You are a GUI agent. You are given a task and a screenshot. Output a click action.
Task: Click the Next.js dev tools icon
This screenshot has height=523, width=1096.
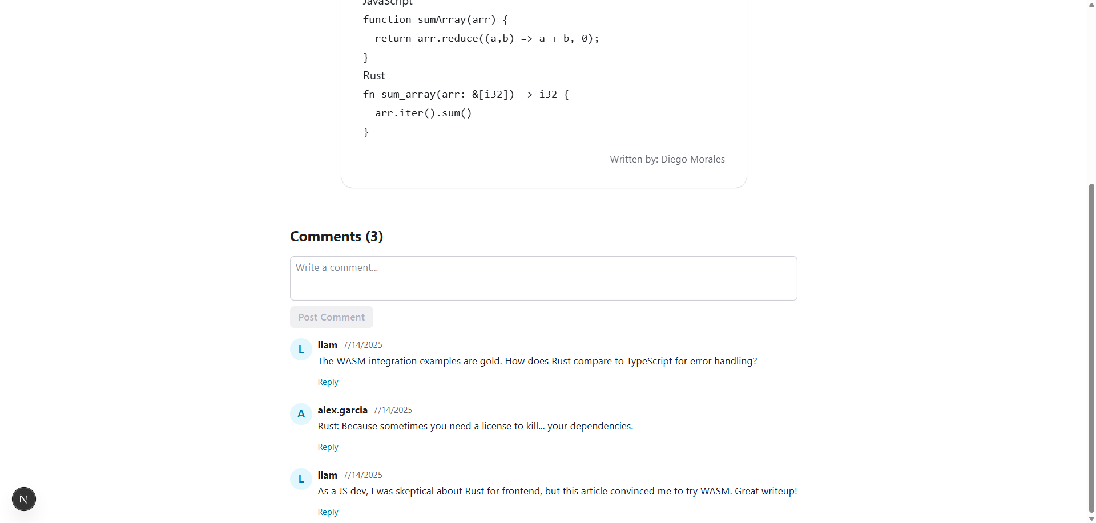[x=24, y=499]
